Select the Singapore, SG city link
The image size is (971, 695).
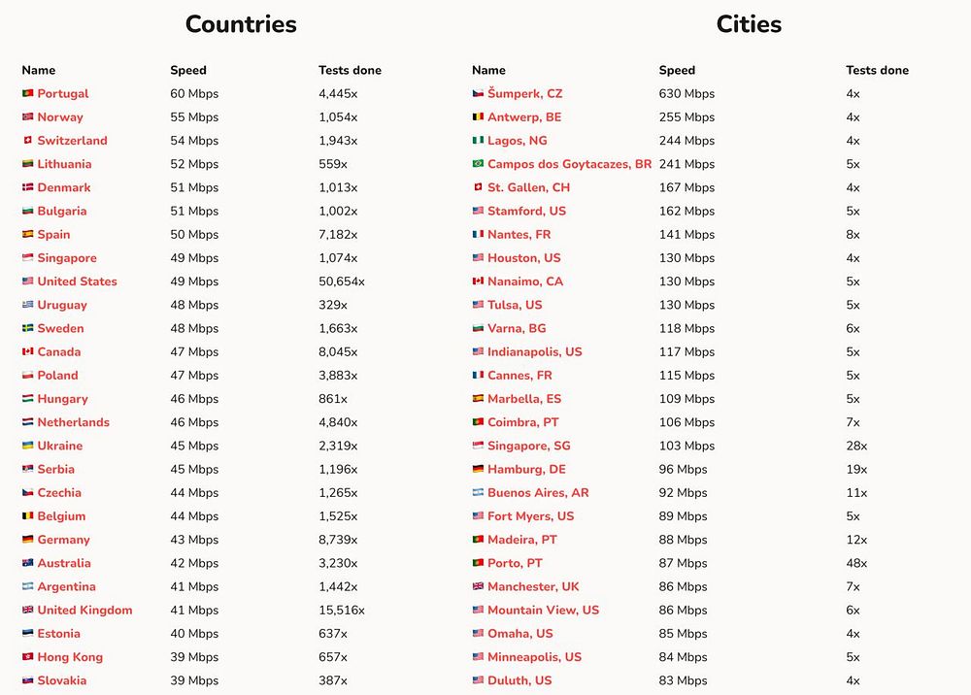[x=529, y=446]
